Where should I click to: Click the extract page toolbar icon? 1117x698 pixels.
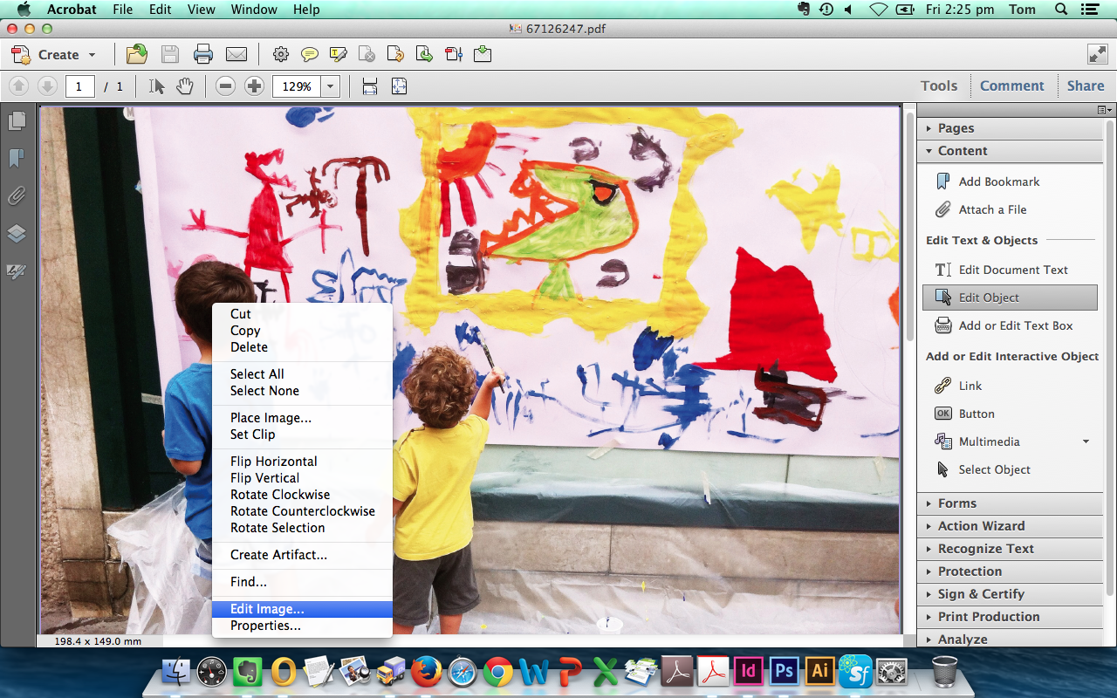425,54
